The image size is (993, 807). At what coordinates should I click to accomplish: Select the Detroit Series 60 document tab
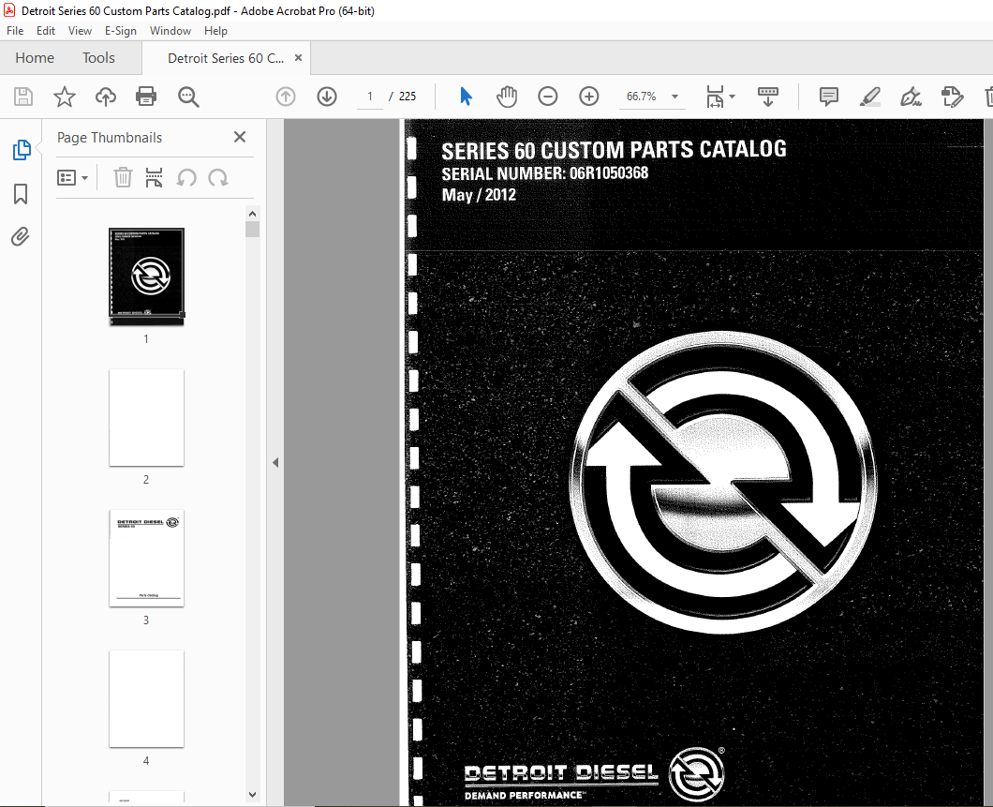point(226,58)
